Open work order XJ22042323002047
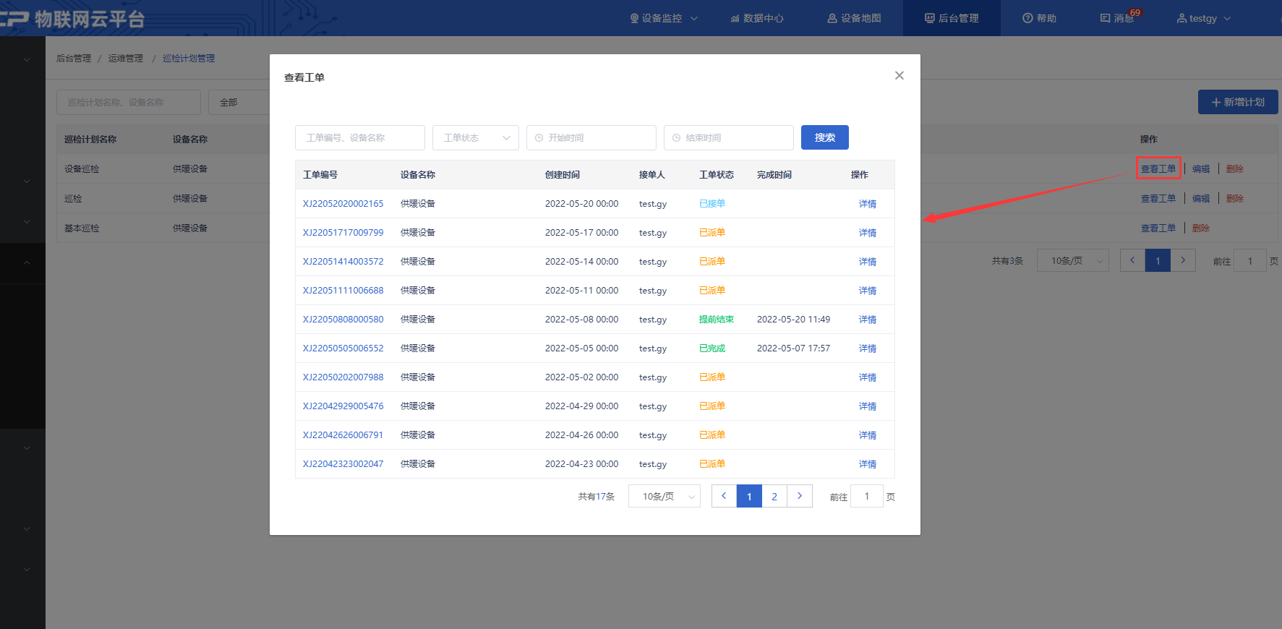 point(343,464)
